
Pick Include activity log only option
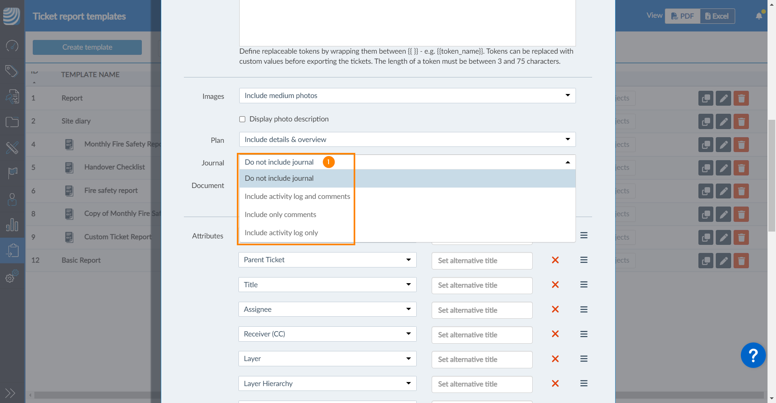281,233
